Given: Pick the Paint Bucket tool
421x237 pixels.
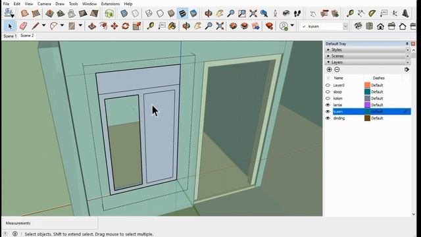Looking at the screenshot, I should point(172,26).
